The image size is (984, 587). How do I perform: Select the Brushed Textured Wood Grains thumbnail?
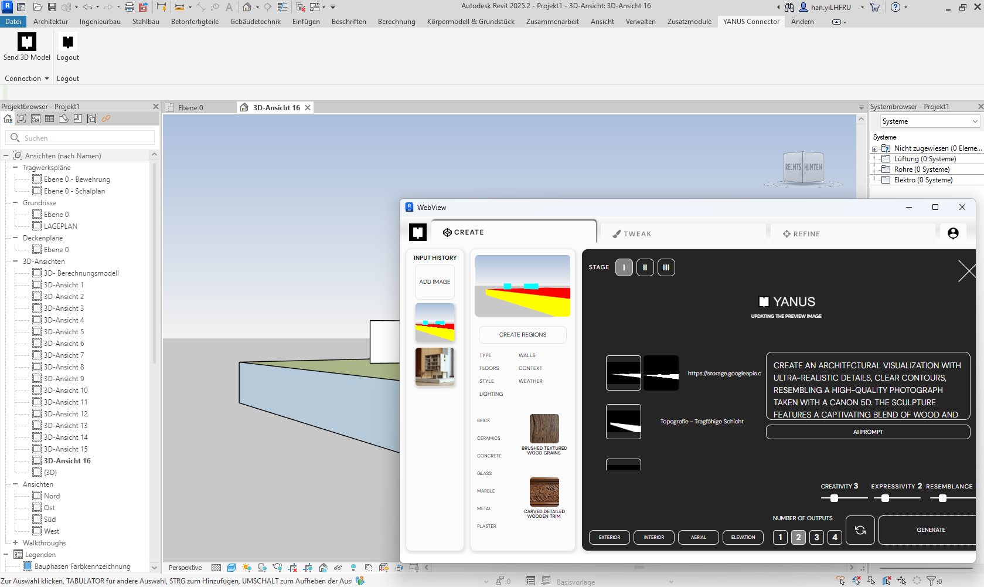click(x=544, y=429)
